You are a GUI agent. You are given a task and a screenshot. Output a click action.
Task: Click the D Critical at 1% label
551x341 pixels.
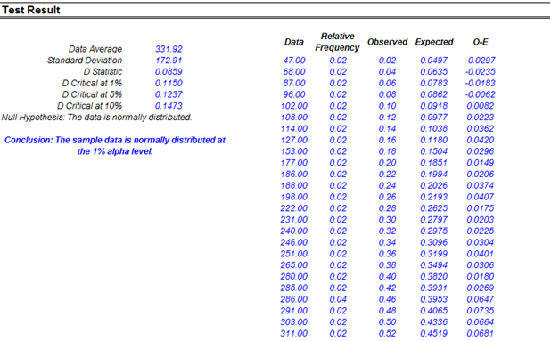point(92,83)
